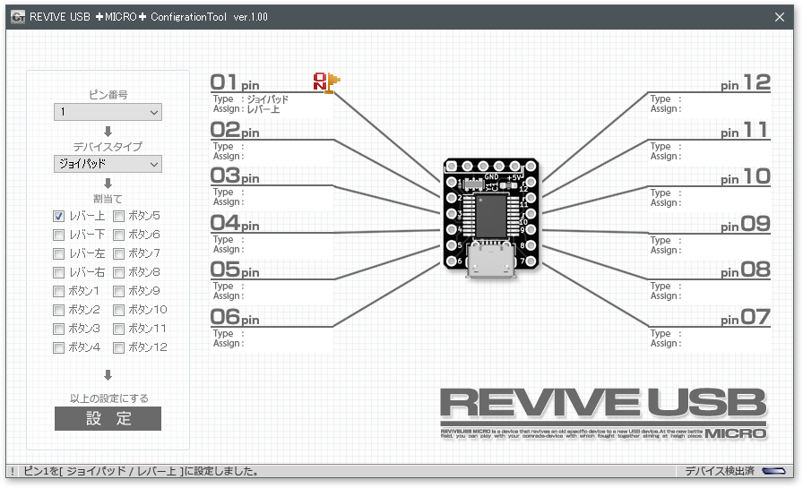Close the configuration tool window
The width and height of the screenshot is (803, 488).
coord(780,17)
